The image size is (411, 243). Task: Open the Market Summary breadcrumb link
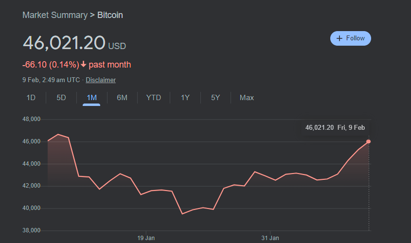pos(55,15)
